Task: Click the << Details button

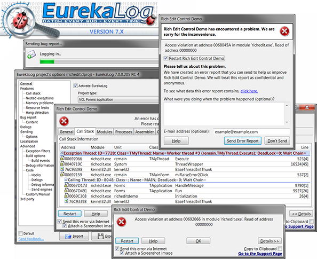Action: pyautogui.click(x=301, y=214)
